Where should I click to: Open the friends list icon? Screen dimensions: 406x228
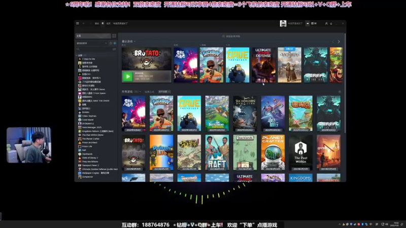pos(326,23)
